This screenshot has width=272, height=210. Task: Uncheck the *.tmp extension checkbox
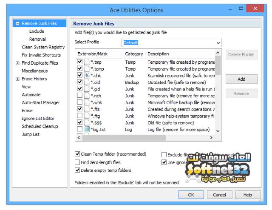point(79,62)
